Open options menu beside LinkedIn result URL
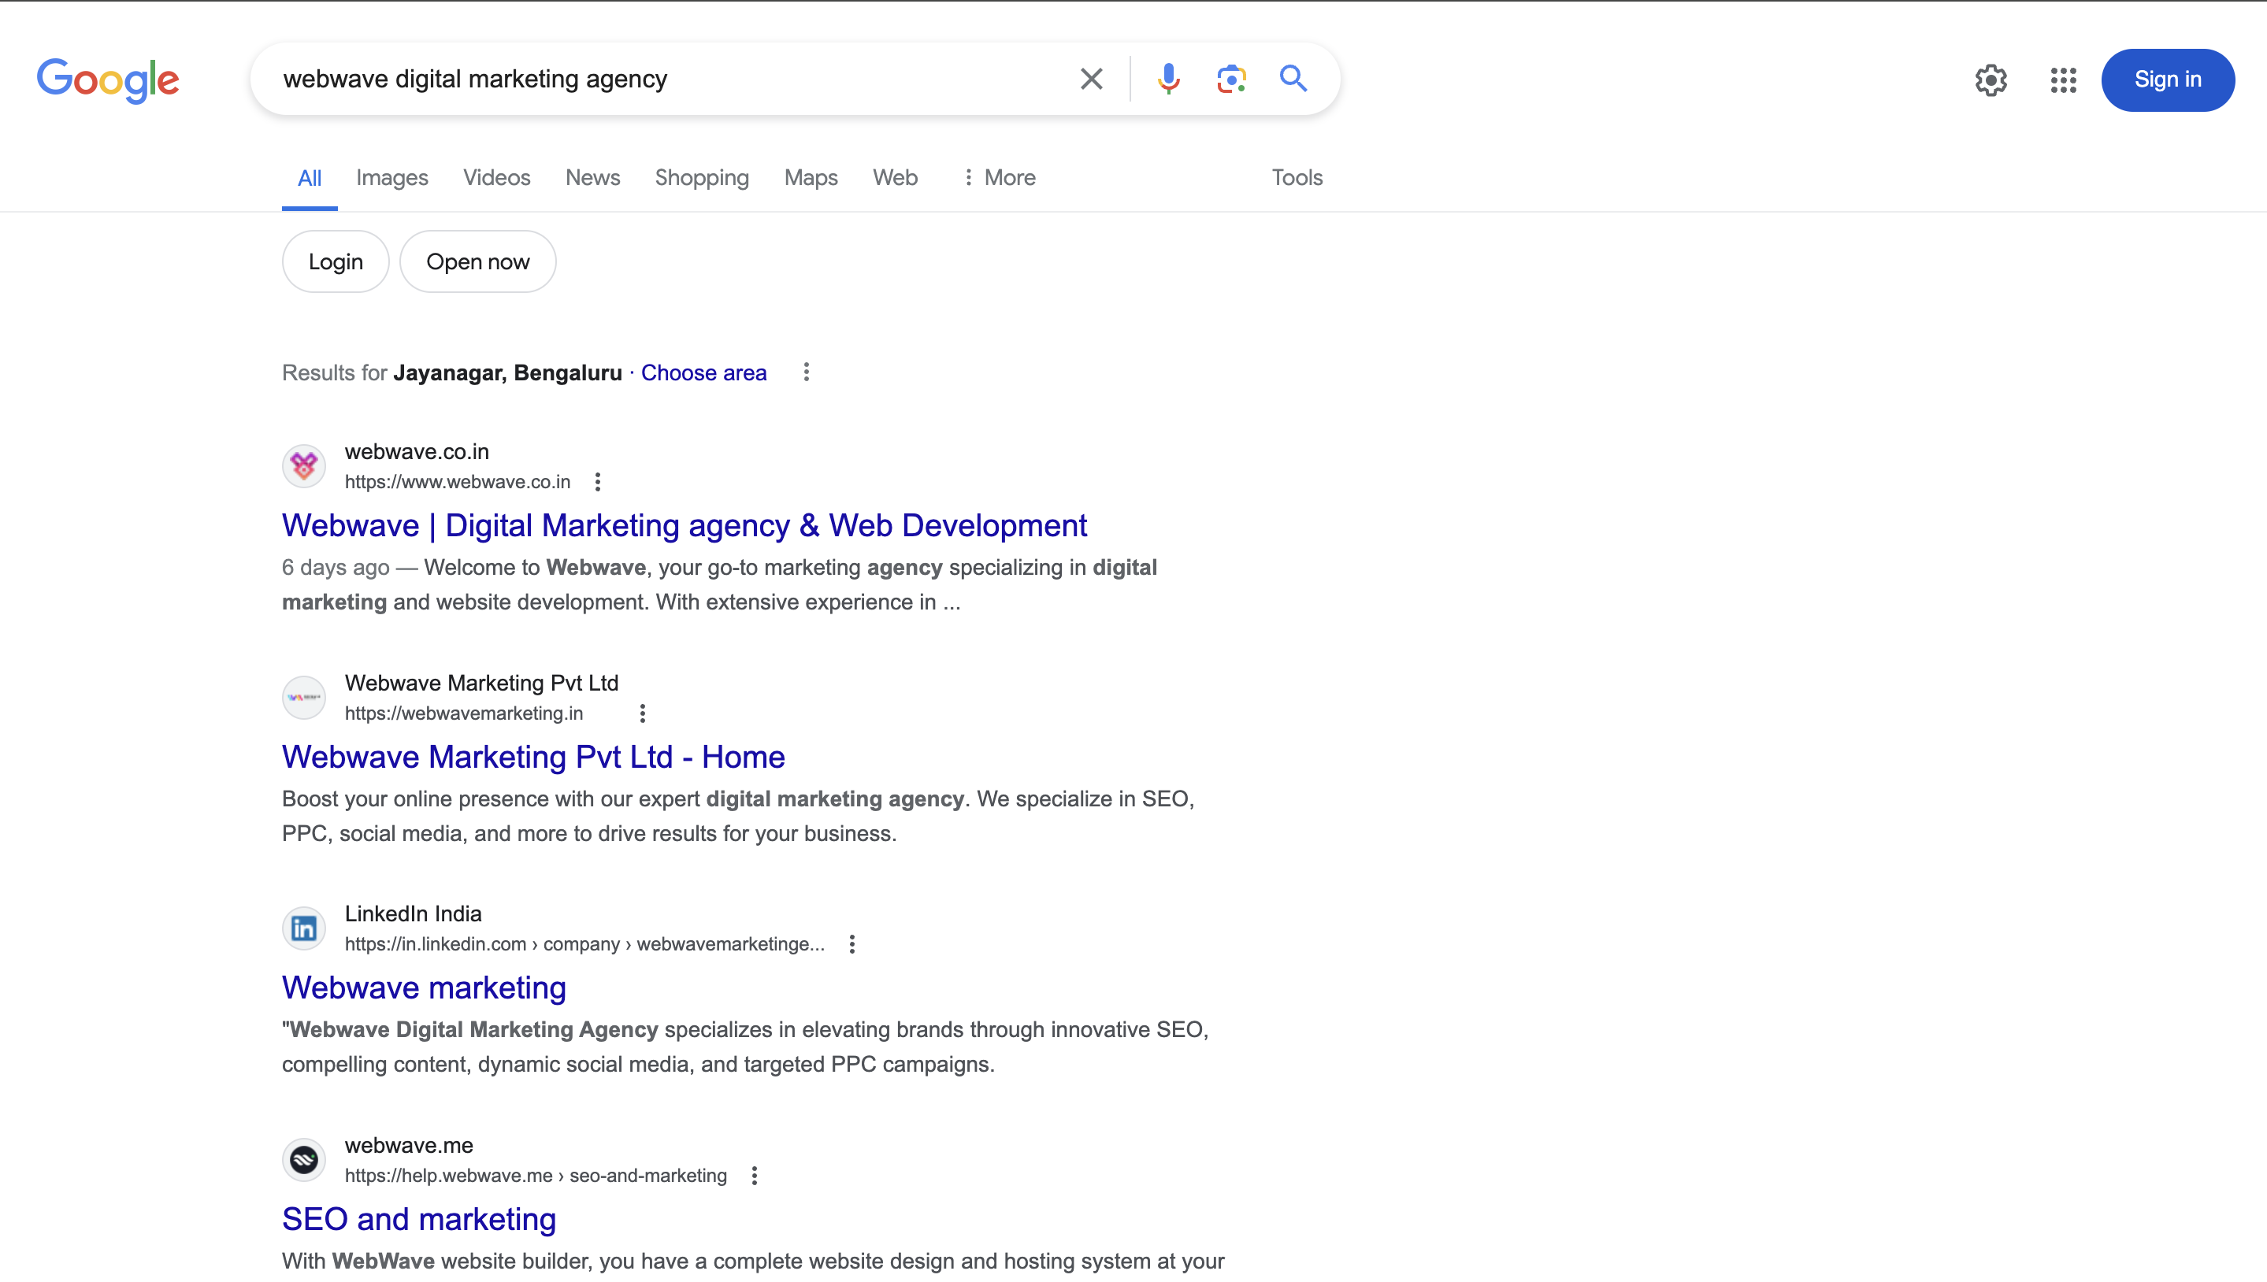The height and width of the screenshot is (1282, 2267). coord(852,944)
